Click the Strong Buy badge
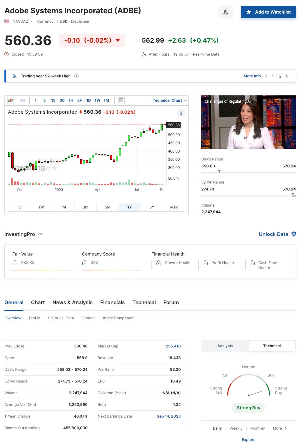301x446 pixels. 249,408
